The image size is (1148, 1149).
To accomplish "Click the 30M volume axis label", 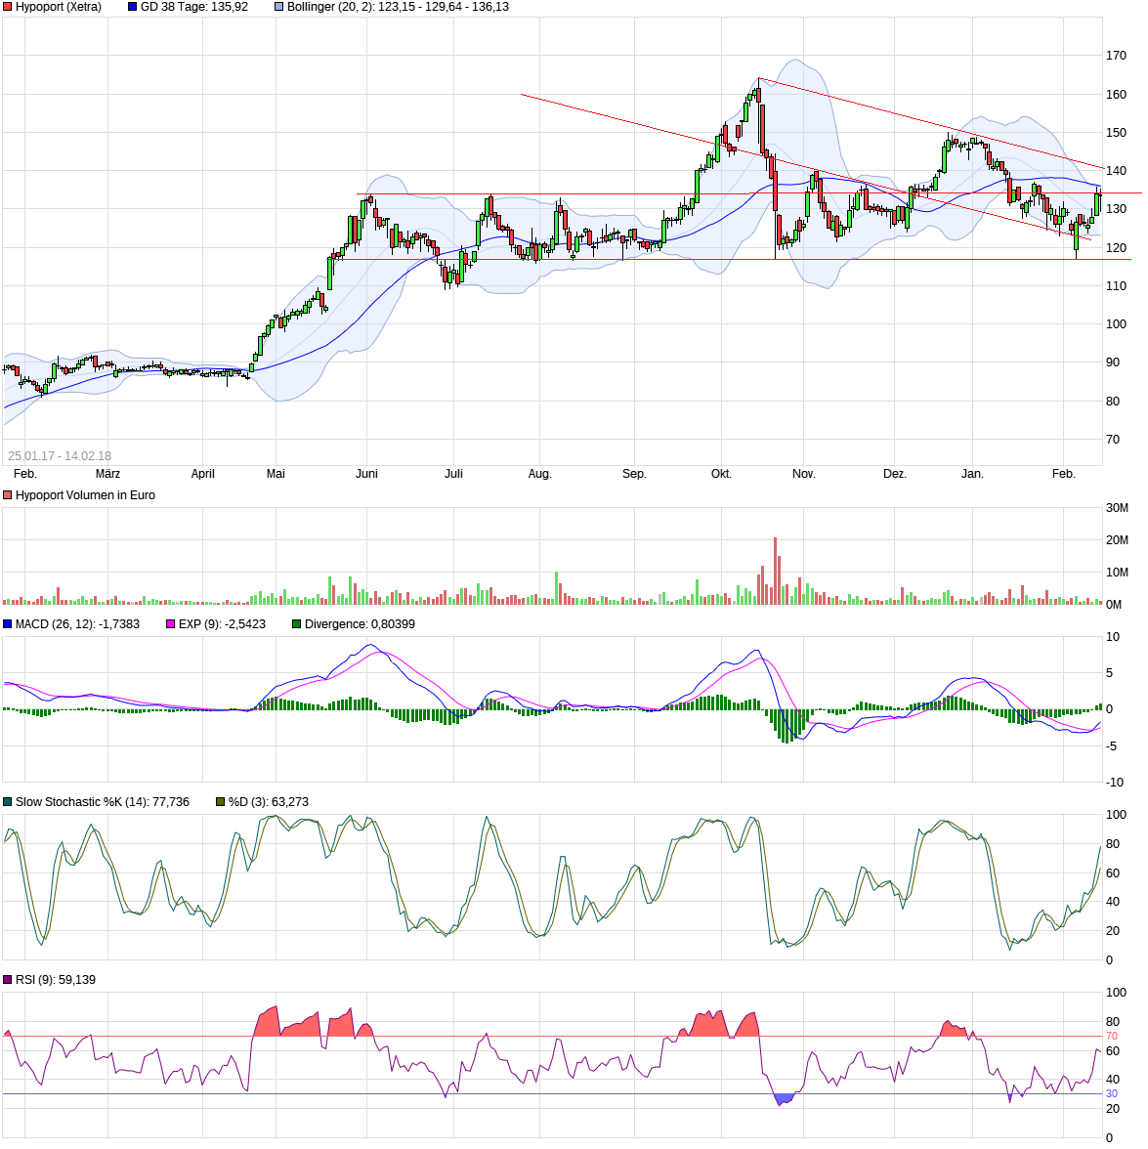I will tap(1118, 508).
